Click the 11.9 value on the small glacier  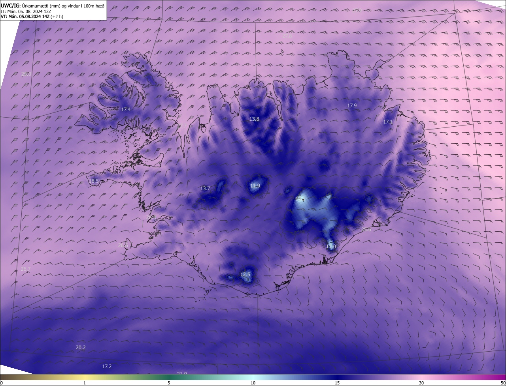tap(255, 186)
